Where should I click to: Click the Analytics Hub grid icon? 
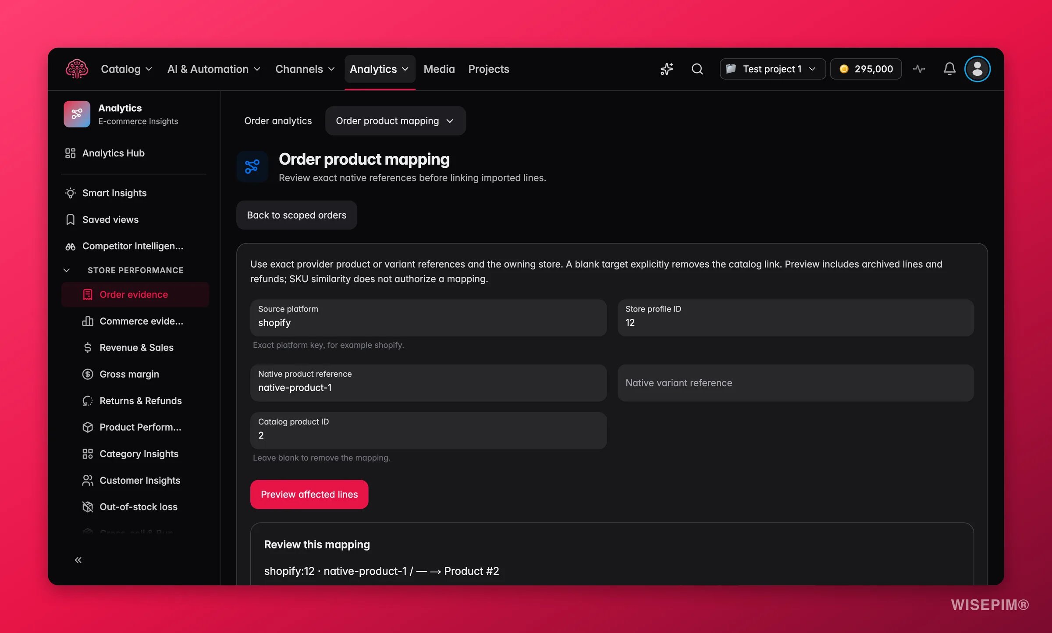(x=70, y=153)
